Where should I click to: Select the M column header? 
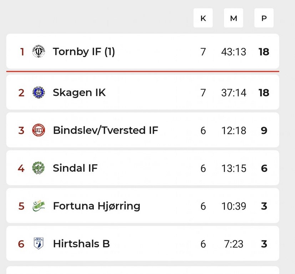[233, 18]
